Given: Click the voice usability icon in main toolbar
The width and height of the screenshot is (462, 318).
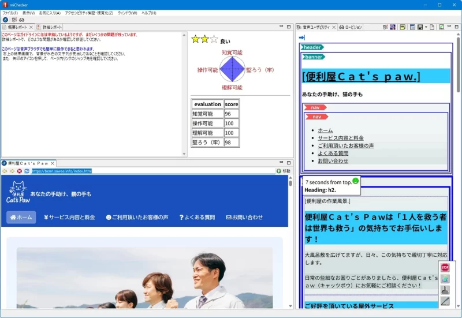Looking at the screenshot, I should (x=14, y=20).
